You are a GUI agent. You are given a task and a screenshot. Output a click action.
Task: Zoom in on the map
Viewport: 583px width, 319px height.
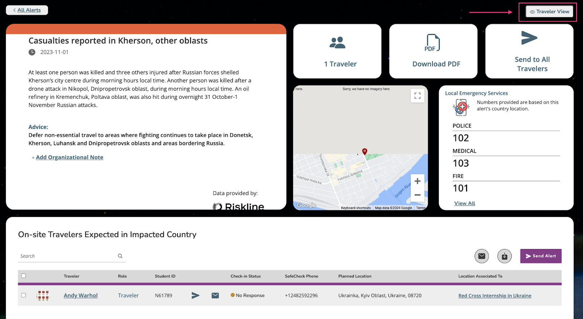coord(418,181)
